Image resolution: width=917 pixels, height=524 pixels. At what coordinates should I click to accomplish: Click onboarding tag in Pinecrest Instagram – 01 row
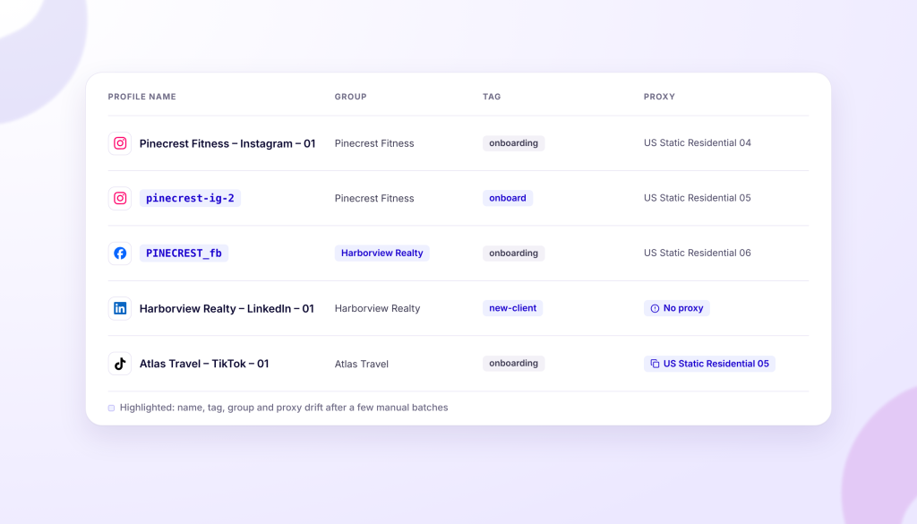coord(513,143)
